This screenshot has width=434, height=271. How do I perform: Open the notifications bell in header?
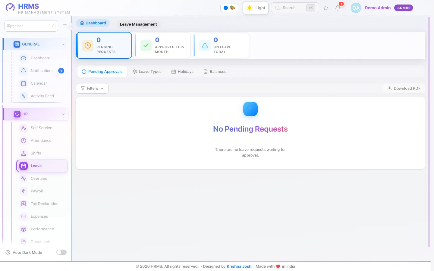click(x=338, y=8)
